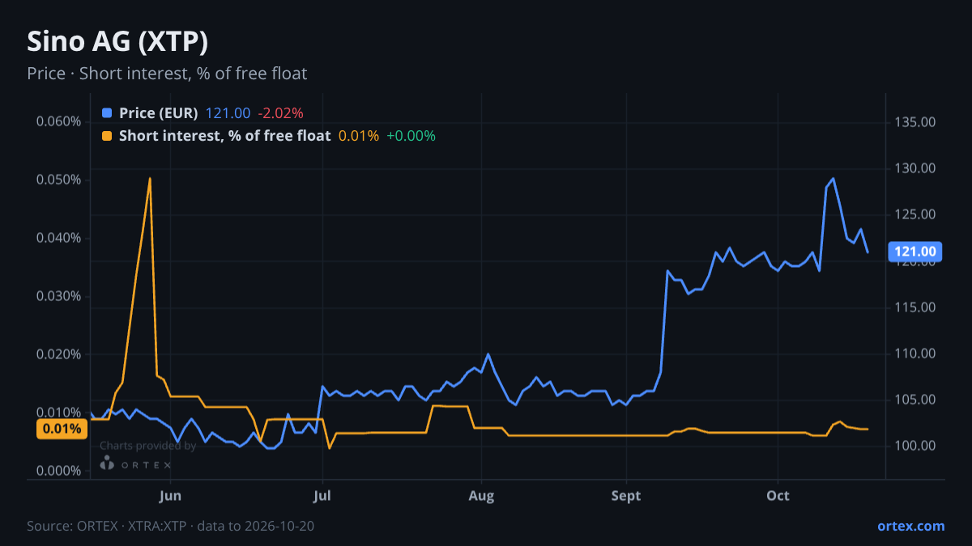This screenshot has width=972, height=546.
Task: Click the +0.00% short interest change value
Action: click(x=411, y=136)
